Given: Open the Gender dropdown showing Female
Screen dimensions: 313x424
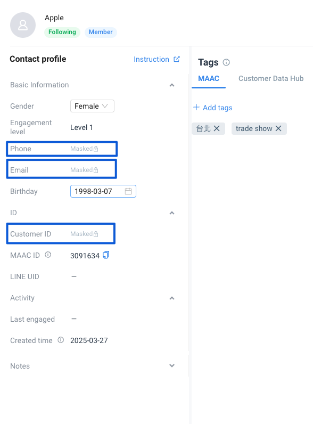Looking at the screenshot, I should 92,106.
